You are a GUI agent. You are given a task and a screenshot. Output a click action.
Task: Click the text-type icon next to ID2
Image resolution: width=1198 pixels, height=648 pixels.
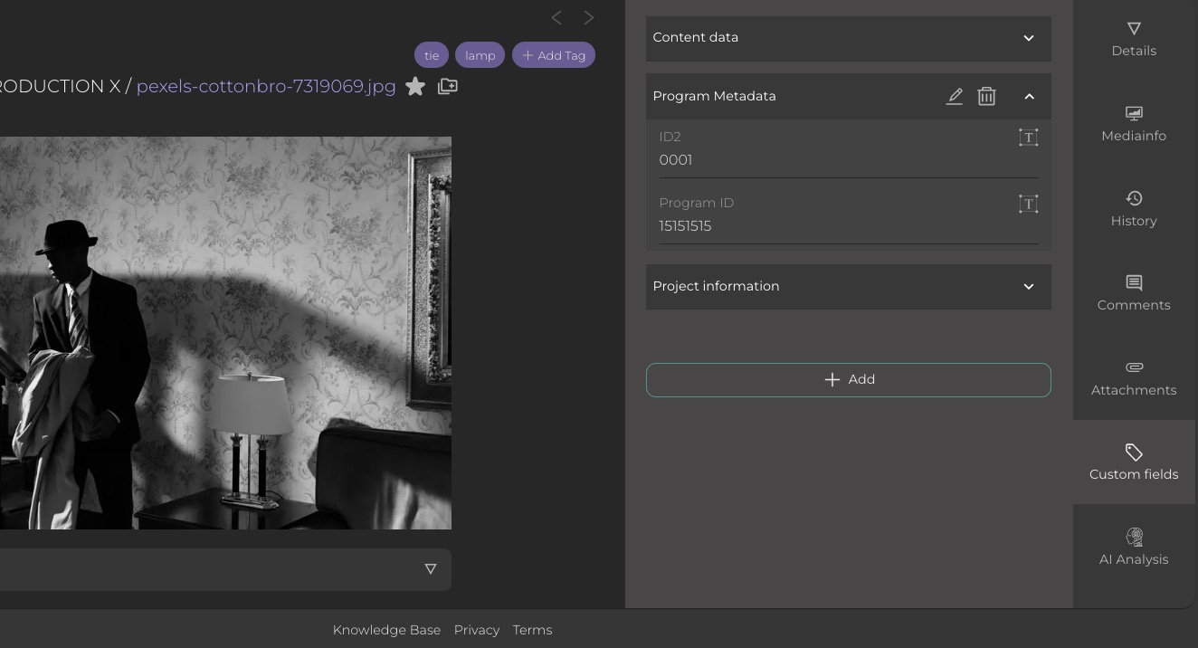click(x=1028, y=138)
